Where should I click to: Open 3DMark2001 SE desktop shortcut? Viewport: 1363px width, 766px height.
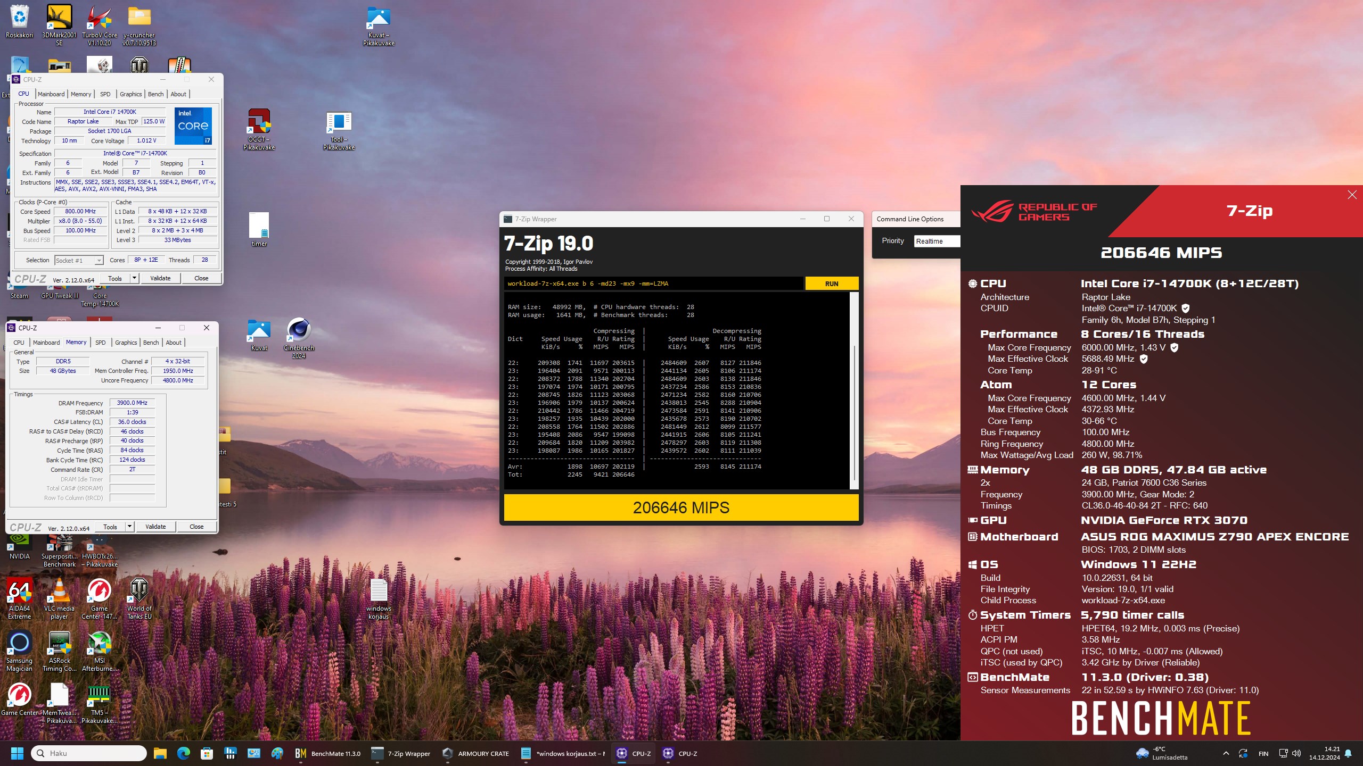59,25
